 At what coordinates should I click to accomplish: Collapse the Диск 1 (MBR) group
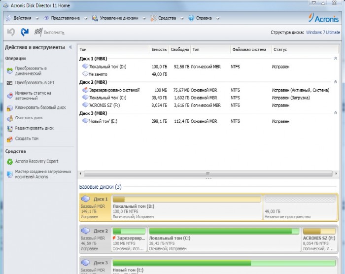[335, 59]
